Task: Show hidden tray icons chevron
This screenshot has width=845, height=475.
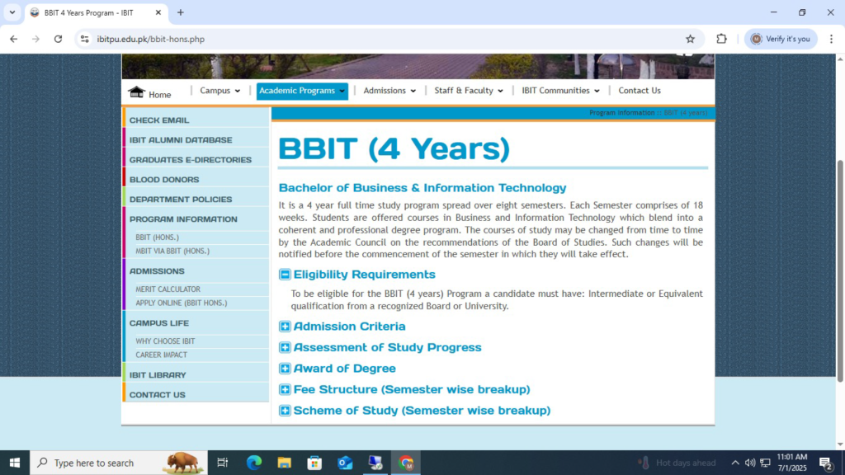Action: [x=735, y=463]
